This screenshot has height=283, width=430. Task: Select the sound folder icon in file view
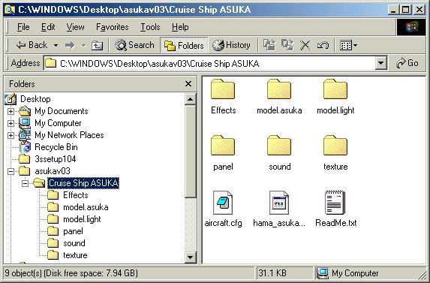(x=279, y=146)
